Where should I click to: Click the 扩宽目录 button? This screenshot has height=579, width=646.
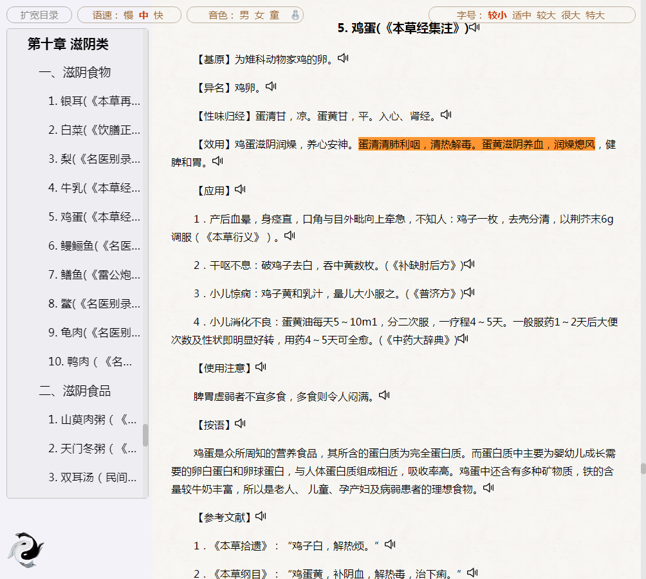coord(39,15)
